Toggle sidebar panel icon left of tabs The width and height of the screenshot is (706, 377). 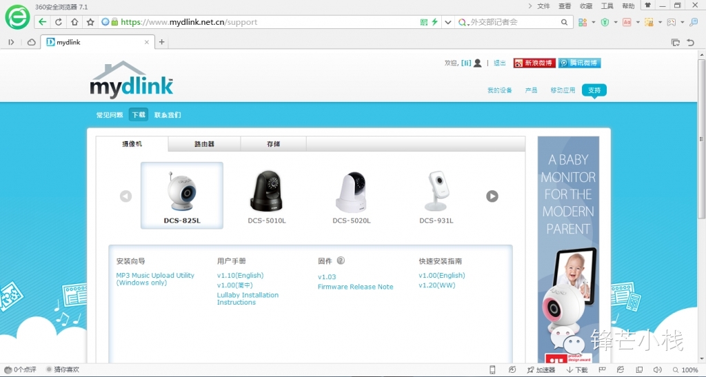pyautogui.click(x=11, y=42)
